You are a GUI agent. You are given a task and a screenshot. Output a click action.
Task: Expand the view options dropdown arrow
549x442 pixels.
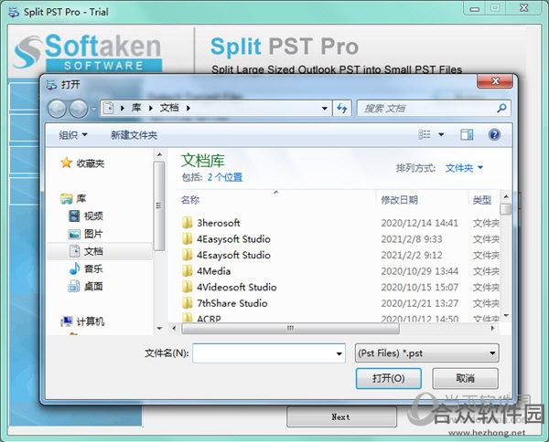[x=441, y=134]
